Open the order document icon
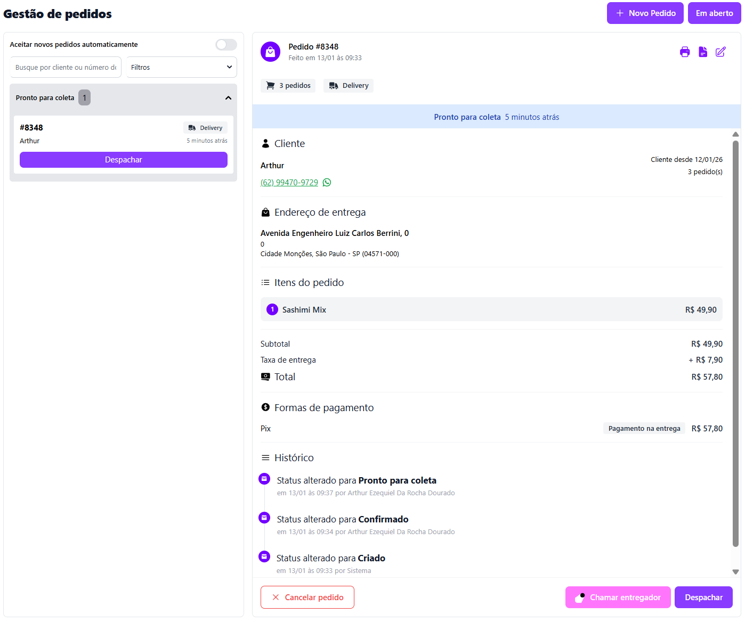The height and width of the screenshot is (622, 745). click(x=703, y=52)
